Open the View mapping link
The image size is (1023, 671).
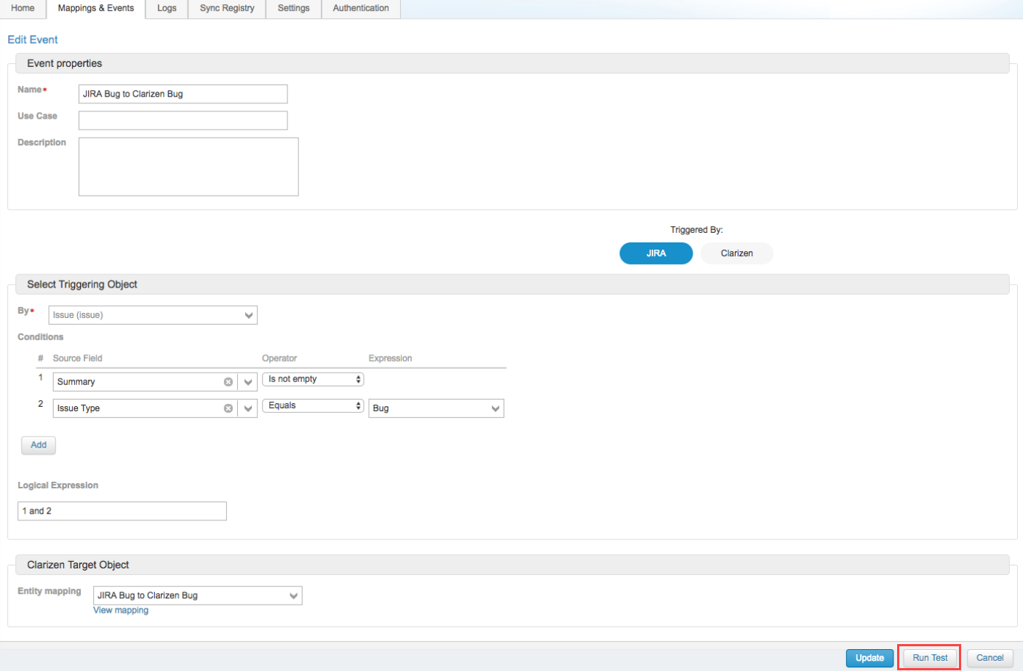click(x=121, y=611)
